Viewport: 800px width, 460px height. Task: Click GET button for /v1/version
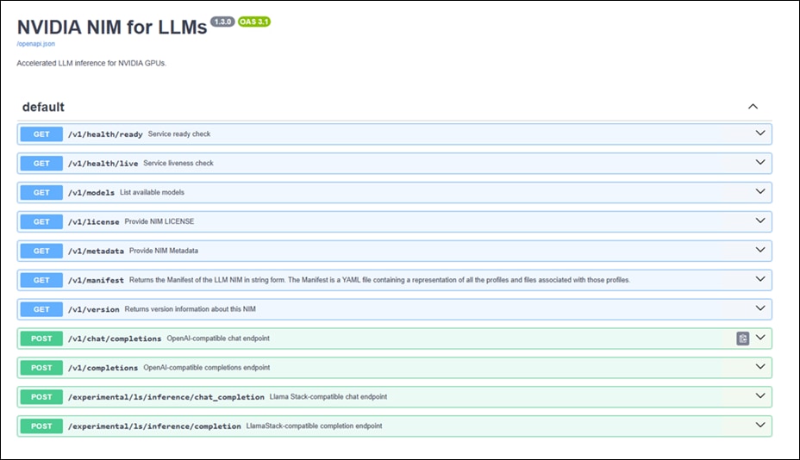[x=41, y=309]
